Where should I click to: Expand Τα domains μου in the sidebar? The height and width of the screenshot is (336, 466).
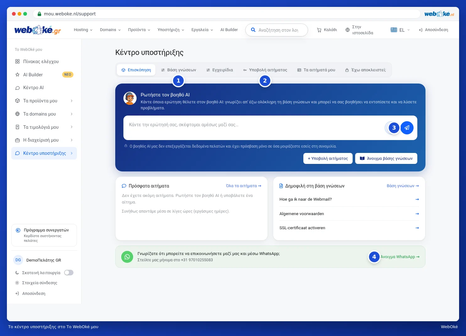coord(44,114)
